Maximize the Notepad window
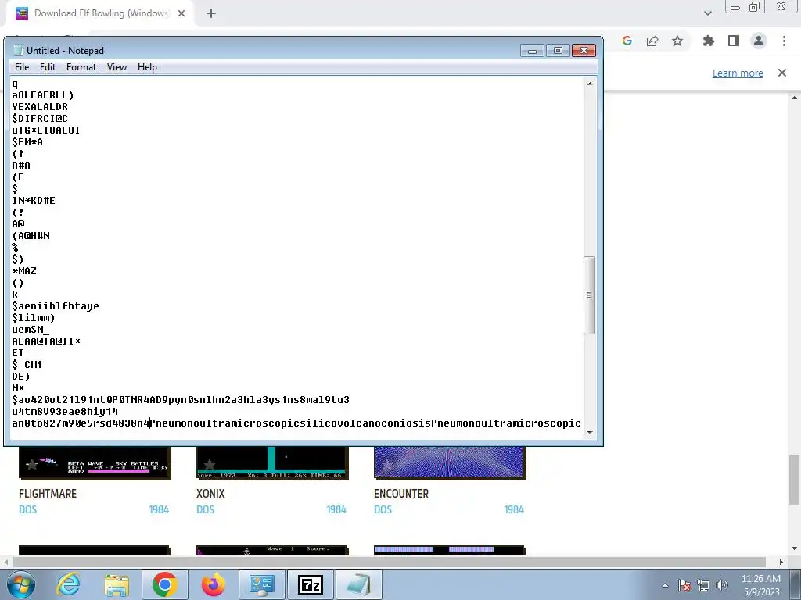 (x=558, y=51)
